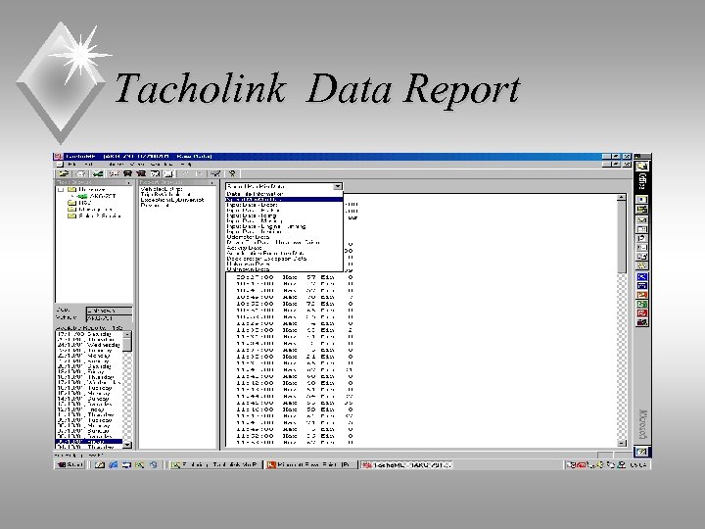Click the green vehicle toolbar icon
The image size is (705, 529).
coord(98,173)
